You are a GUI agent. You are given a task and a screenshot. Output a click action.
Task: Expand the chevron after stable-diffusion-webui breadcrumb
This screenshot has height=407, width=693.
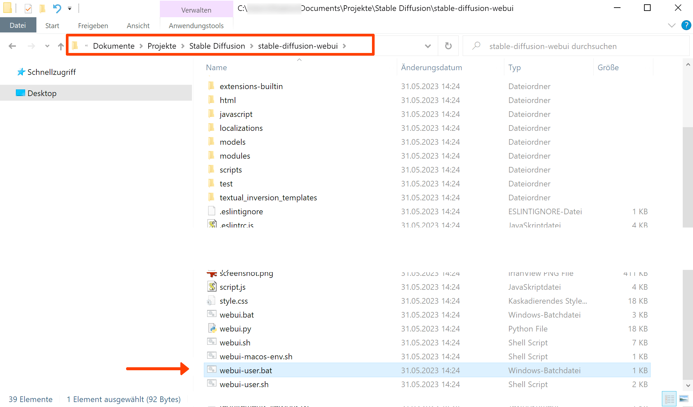[x=345, y=46]
